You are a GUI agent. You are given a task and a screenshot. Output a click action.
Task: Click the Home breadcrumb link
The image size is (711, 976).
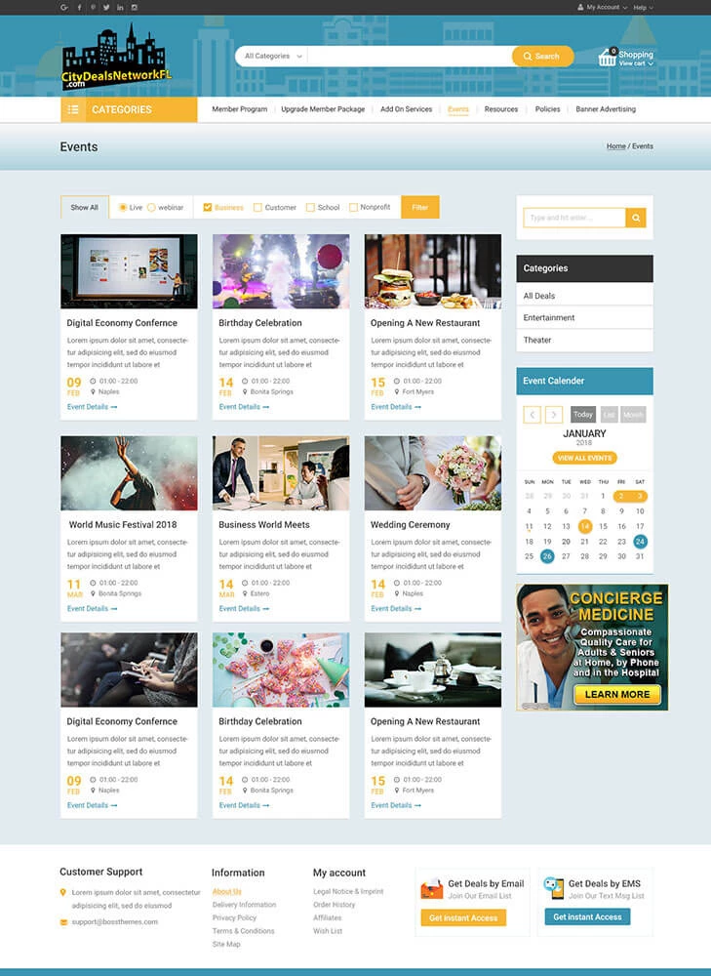tap(615, 146)
